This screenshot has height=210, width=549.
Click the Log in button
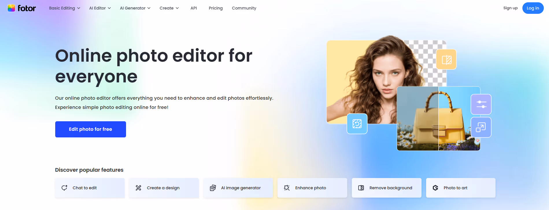tap(533, 8)
